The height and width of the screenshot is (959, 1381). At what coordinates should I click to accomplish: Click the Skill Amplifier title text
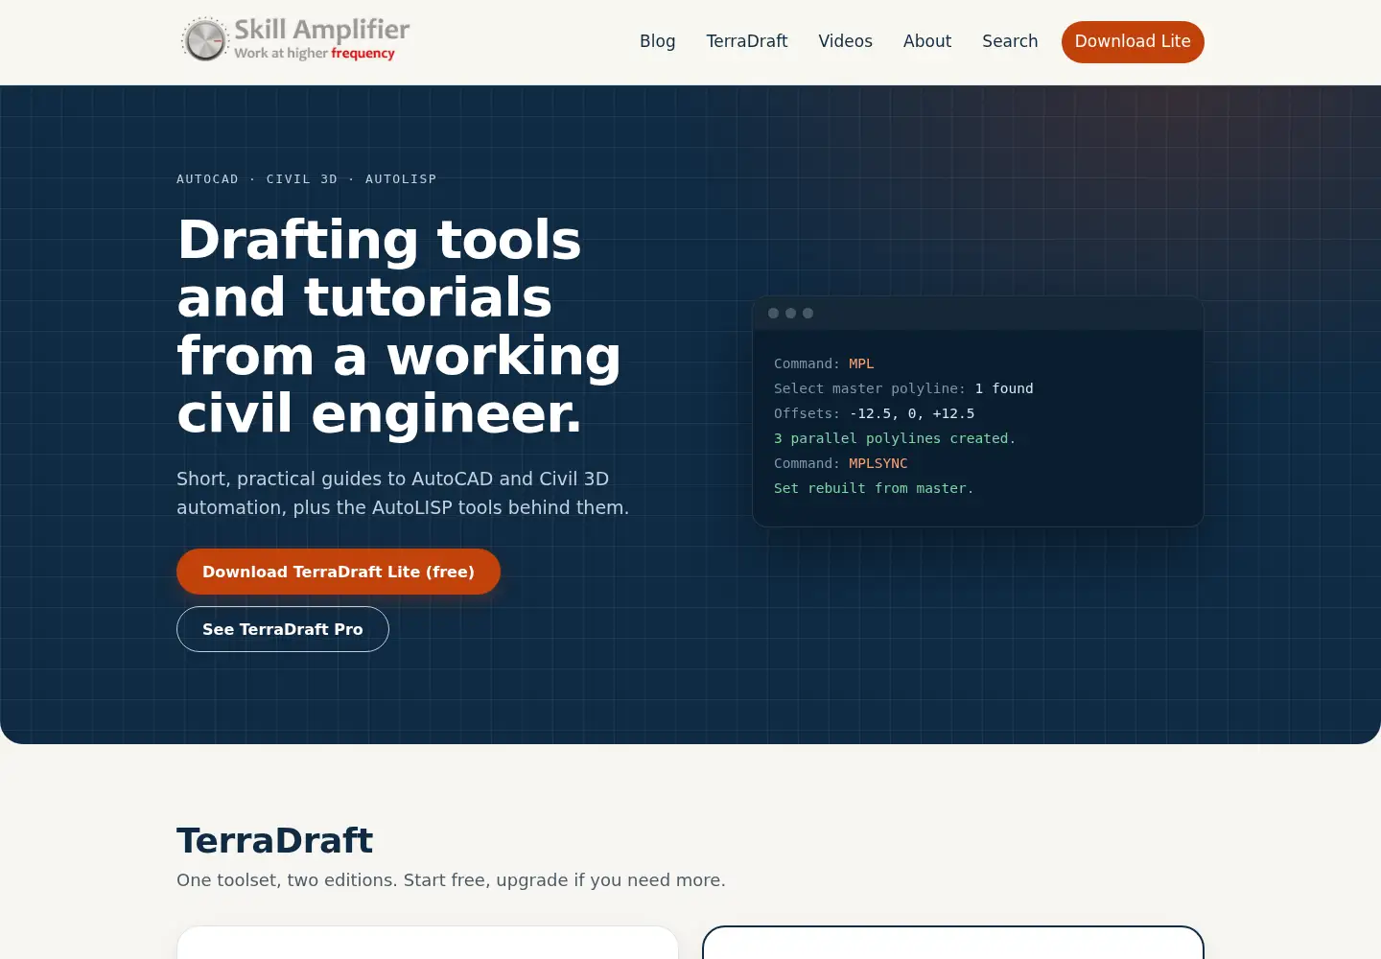[322, 30]
